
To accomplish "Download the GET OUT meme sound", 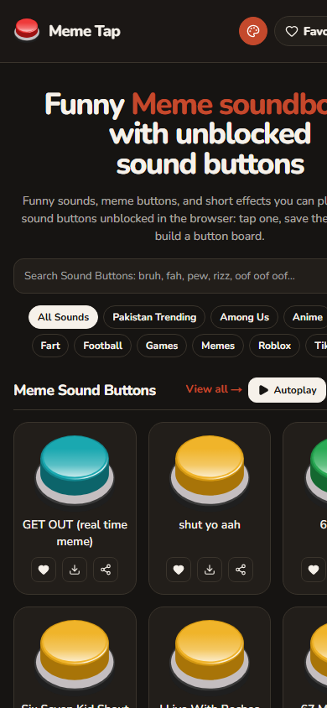I will (x=75, y=570).
